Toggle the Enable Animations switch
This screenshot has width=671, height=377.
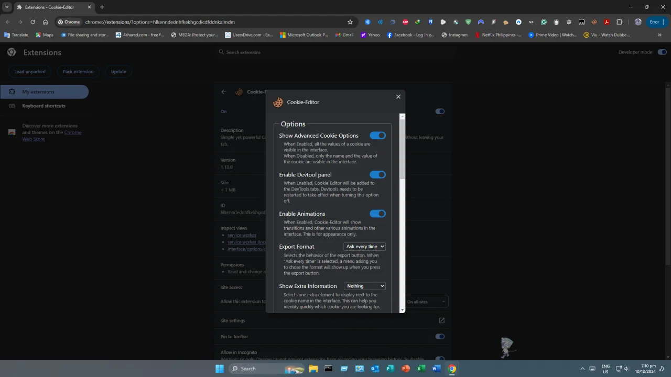click(378, 214)
